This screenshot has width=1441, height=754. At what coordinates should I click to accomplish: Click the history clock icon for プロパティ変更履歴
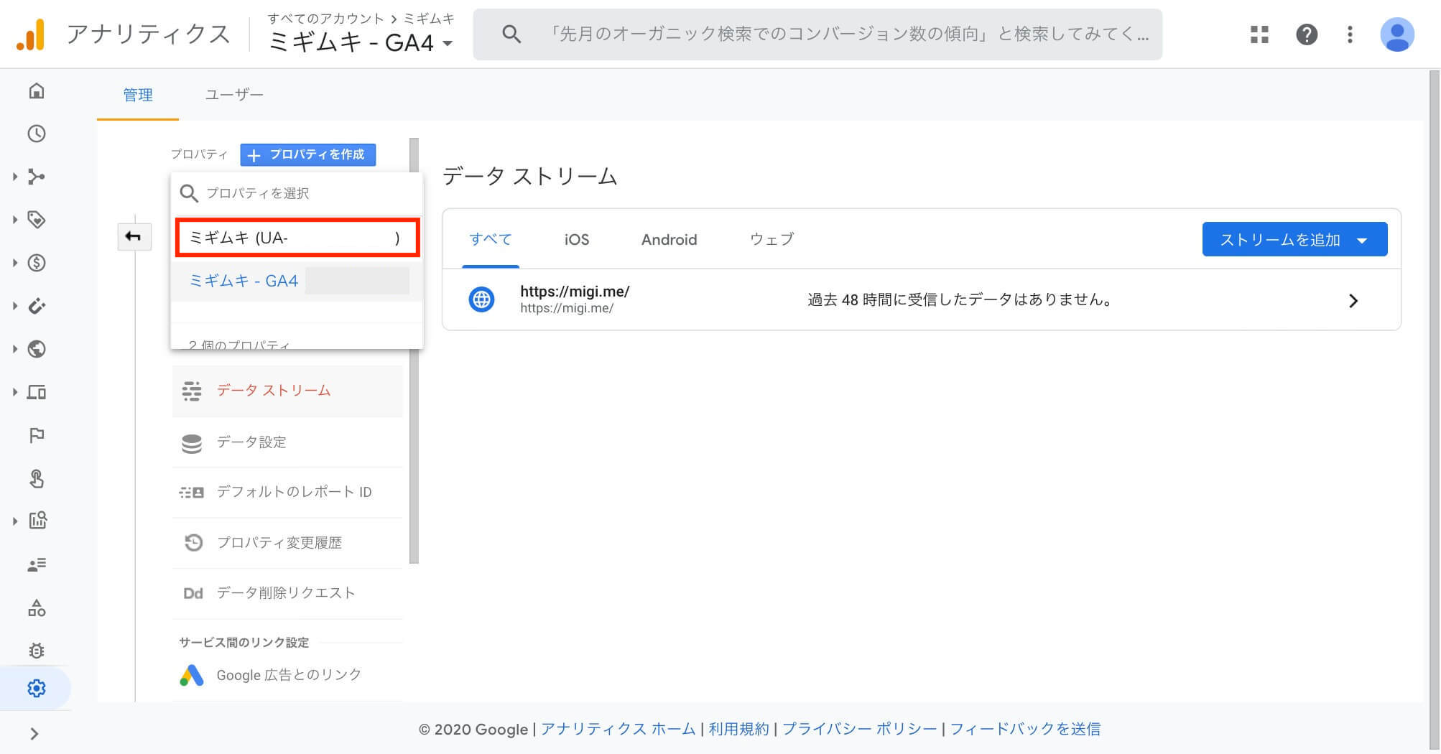(x=193, y=543)
